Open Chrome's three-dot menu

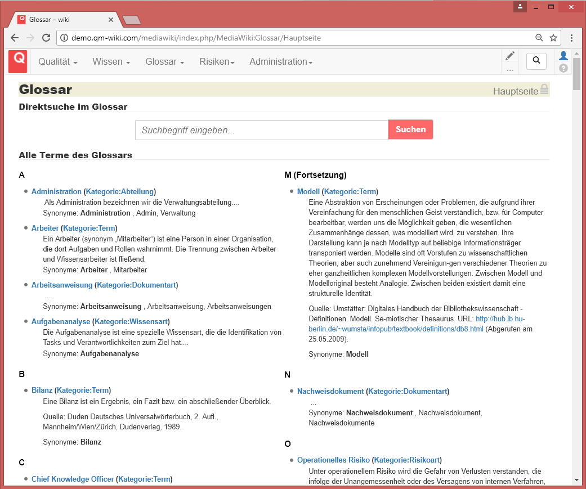pos(572,38)
